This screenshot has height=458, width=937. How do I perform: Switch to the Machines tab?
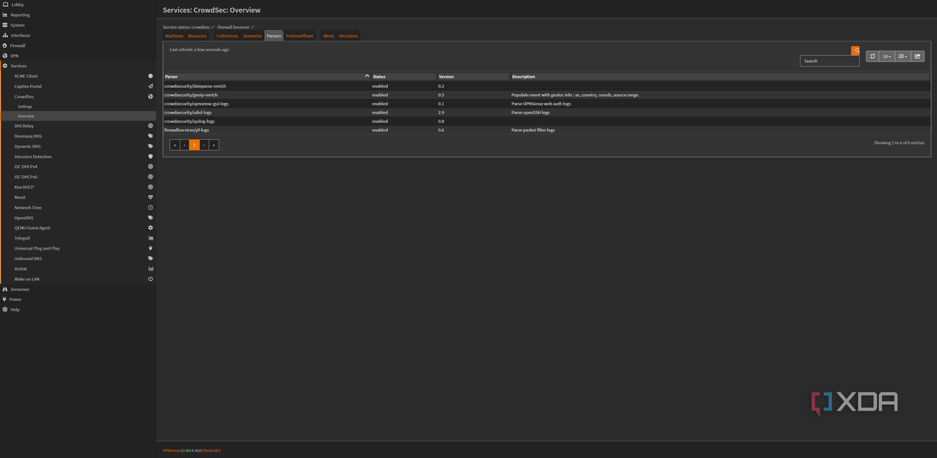174,36
